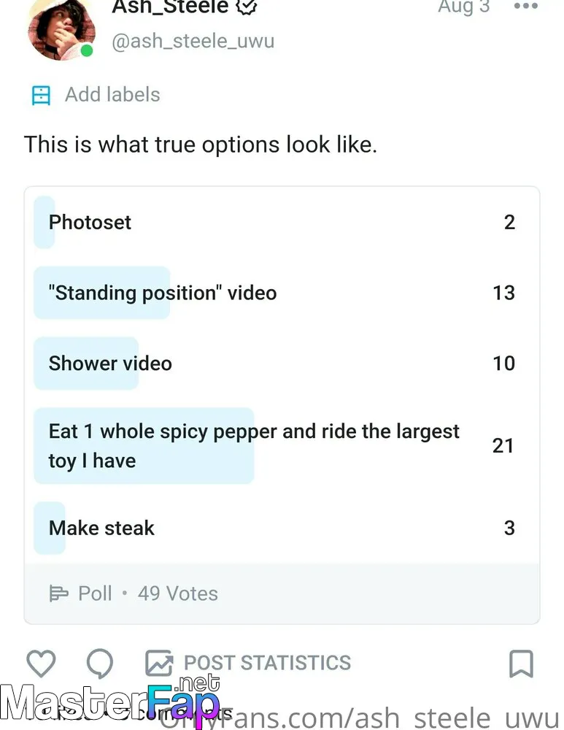Click the Add labels drawer icon

click(41, 96)
